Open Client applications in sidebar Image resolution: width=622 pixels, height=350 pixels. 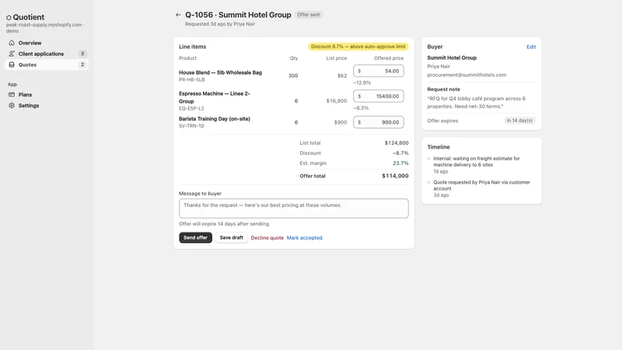[47, 54]
